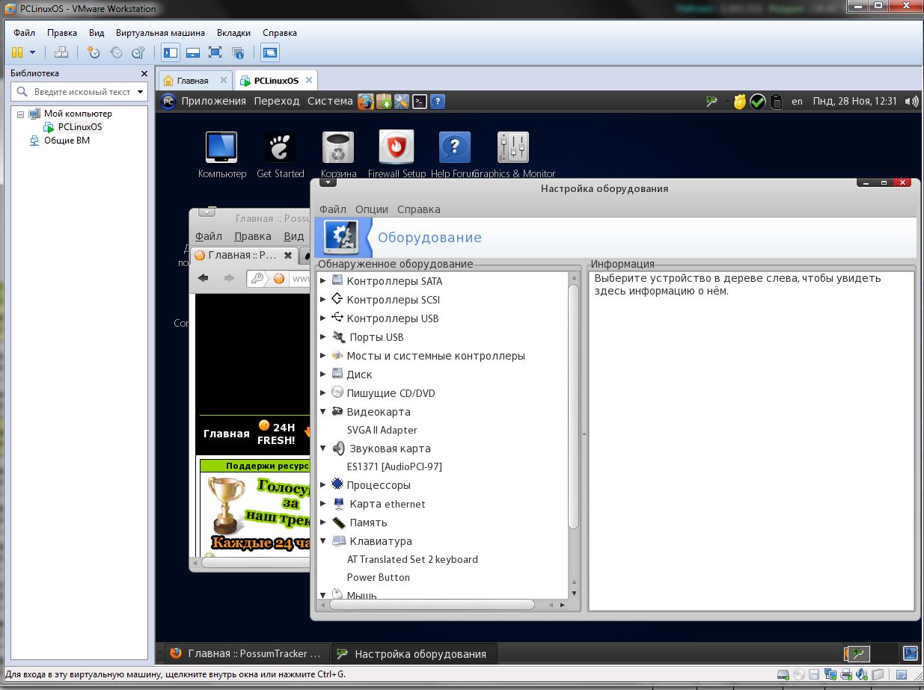Open Справка menu in hardware settings window

[419, 209]
